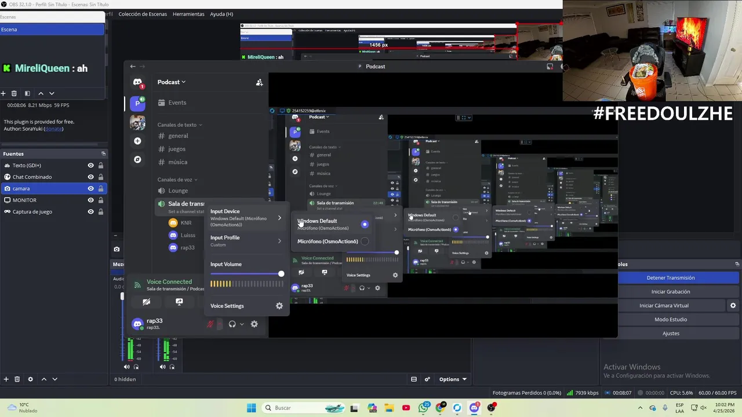742x417 pixels.
Task: Click Discord Voice Settings gear icon
Action: point(279,306)
